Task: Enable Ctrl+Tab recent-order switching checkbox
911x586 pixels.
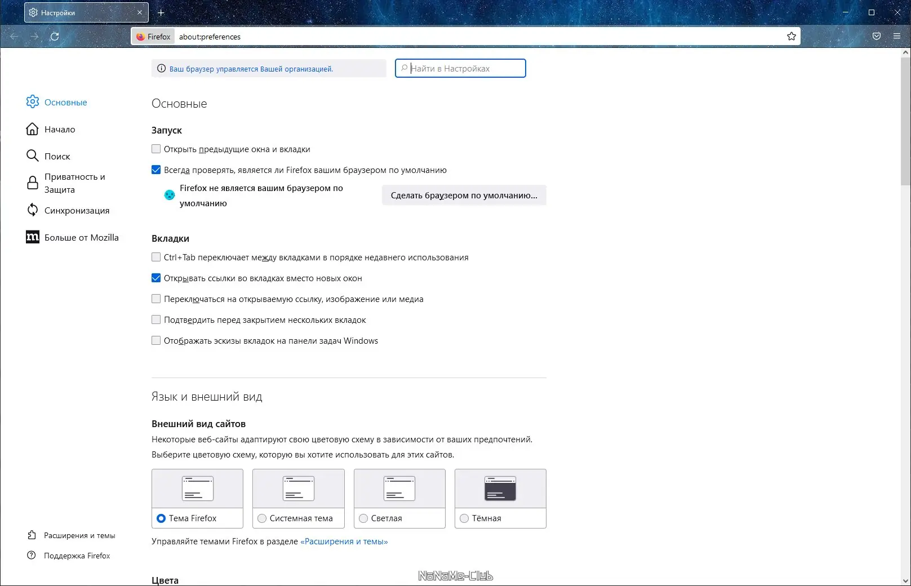Action: tap(156, 257)
